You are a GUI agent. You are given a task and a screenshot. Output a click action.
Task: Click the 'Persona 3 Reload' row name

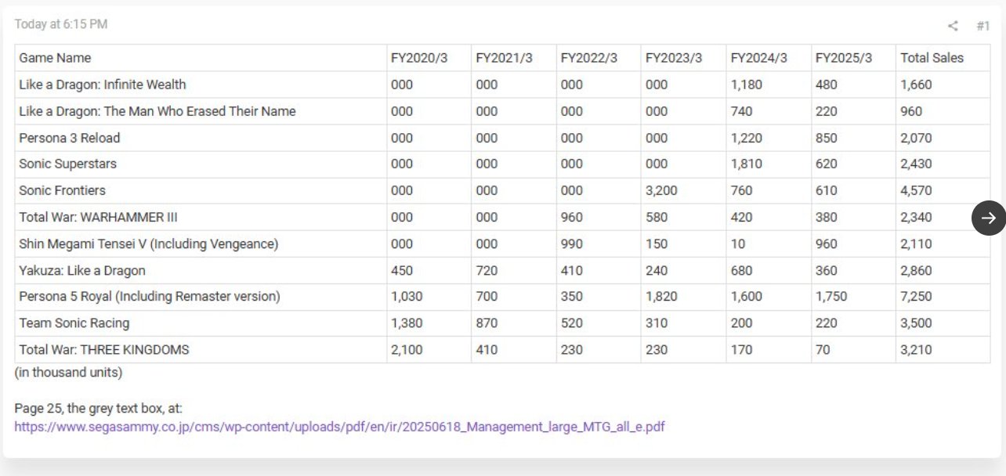(70, 138)
